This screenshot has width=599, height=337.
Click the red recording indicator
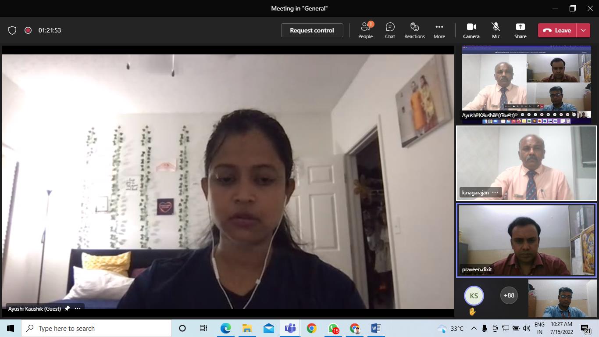pyautogui.click(x=28, y=30)
